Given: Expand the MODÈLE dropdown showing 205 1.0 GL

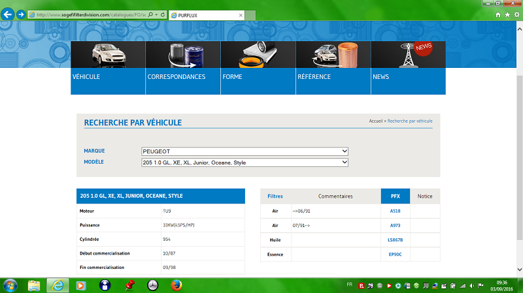Looking at the screenshot, I should [x=245, y=162].
